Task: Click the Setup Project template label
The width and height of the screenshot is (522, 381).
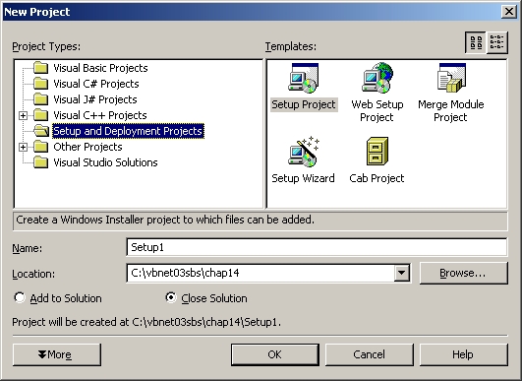Action: click(x=304, y=104)
